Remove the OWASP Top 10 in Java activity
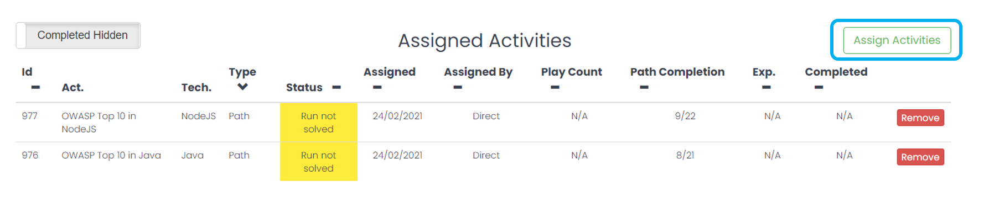 920,157
